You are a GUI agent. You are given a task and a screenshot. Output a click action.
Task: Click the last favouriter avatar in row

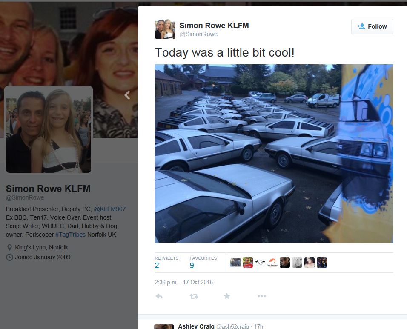[x=322, y=263]
